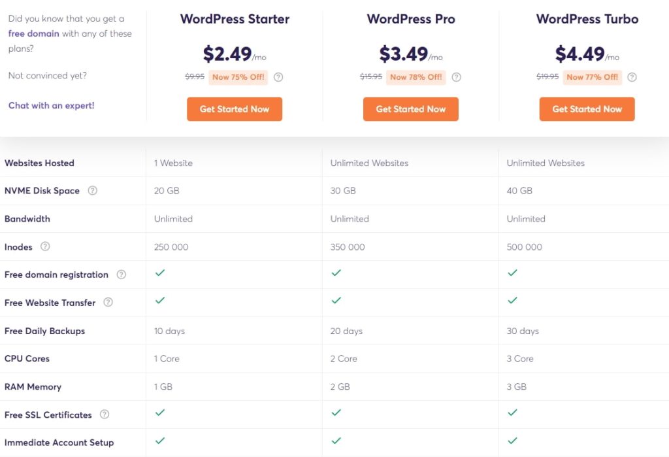669x457 pixels.
Task: Click Free SSL Certificates info icon
Action: 105,415
